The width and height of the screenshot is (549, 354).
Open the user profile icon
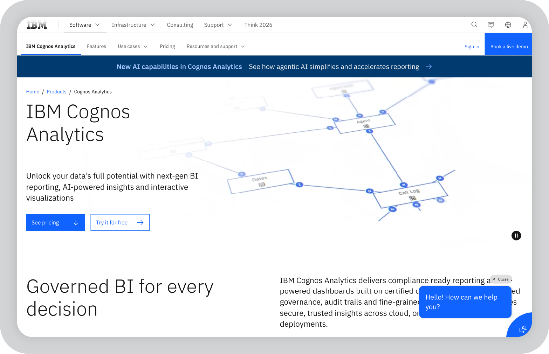pyautogui.click(x=525, y=25)
